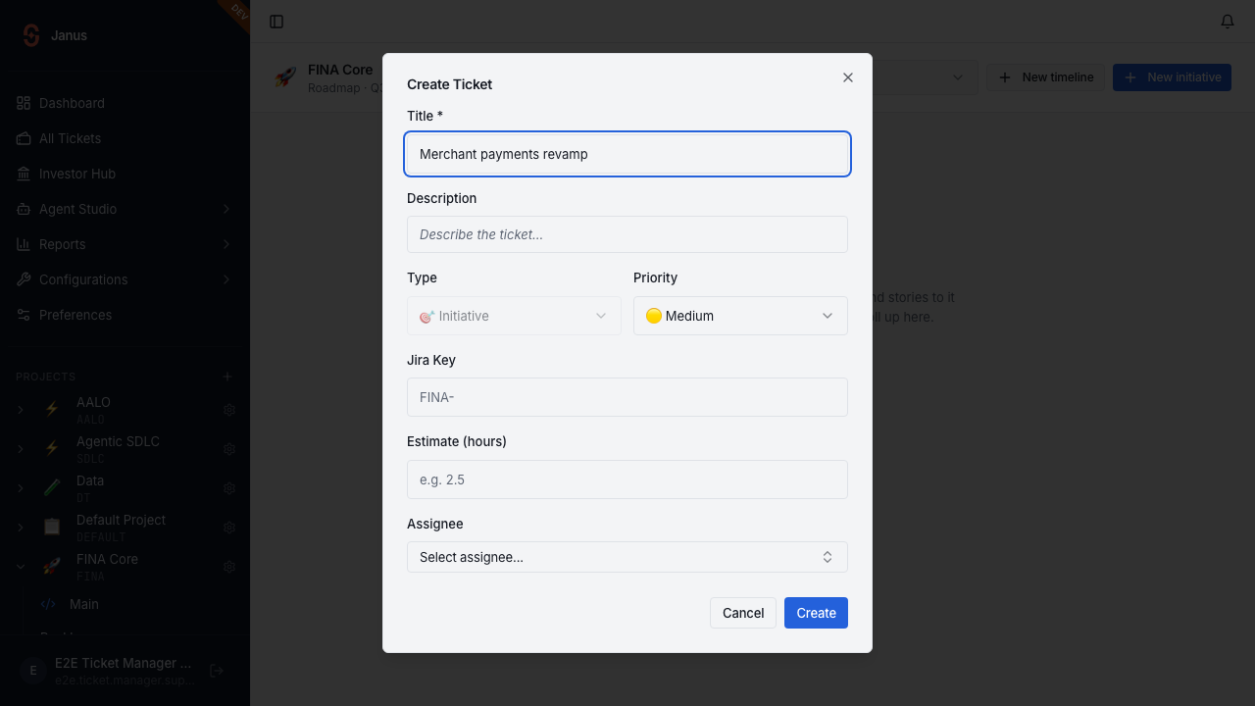The height and width of the screenshot is (706, 1255).
Task: Click the New initiative button
Action: tap(1172, 77)
